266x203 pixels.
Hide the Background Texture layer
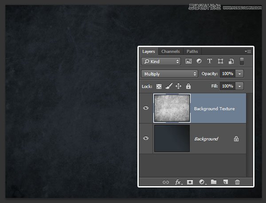(146, 108)
